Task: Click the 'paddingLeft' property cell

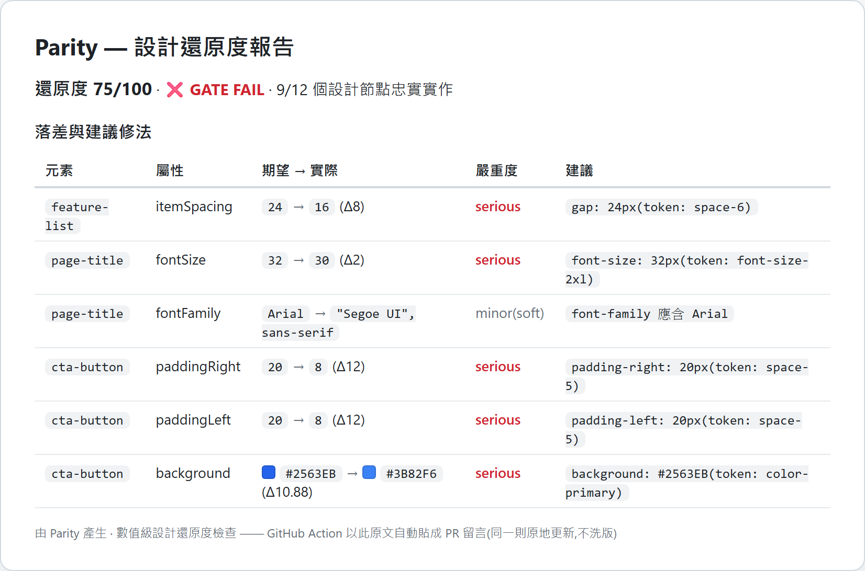Action: point(193,420)
